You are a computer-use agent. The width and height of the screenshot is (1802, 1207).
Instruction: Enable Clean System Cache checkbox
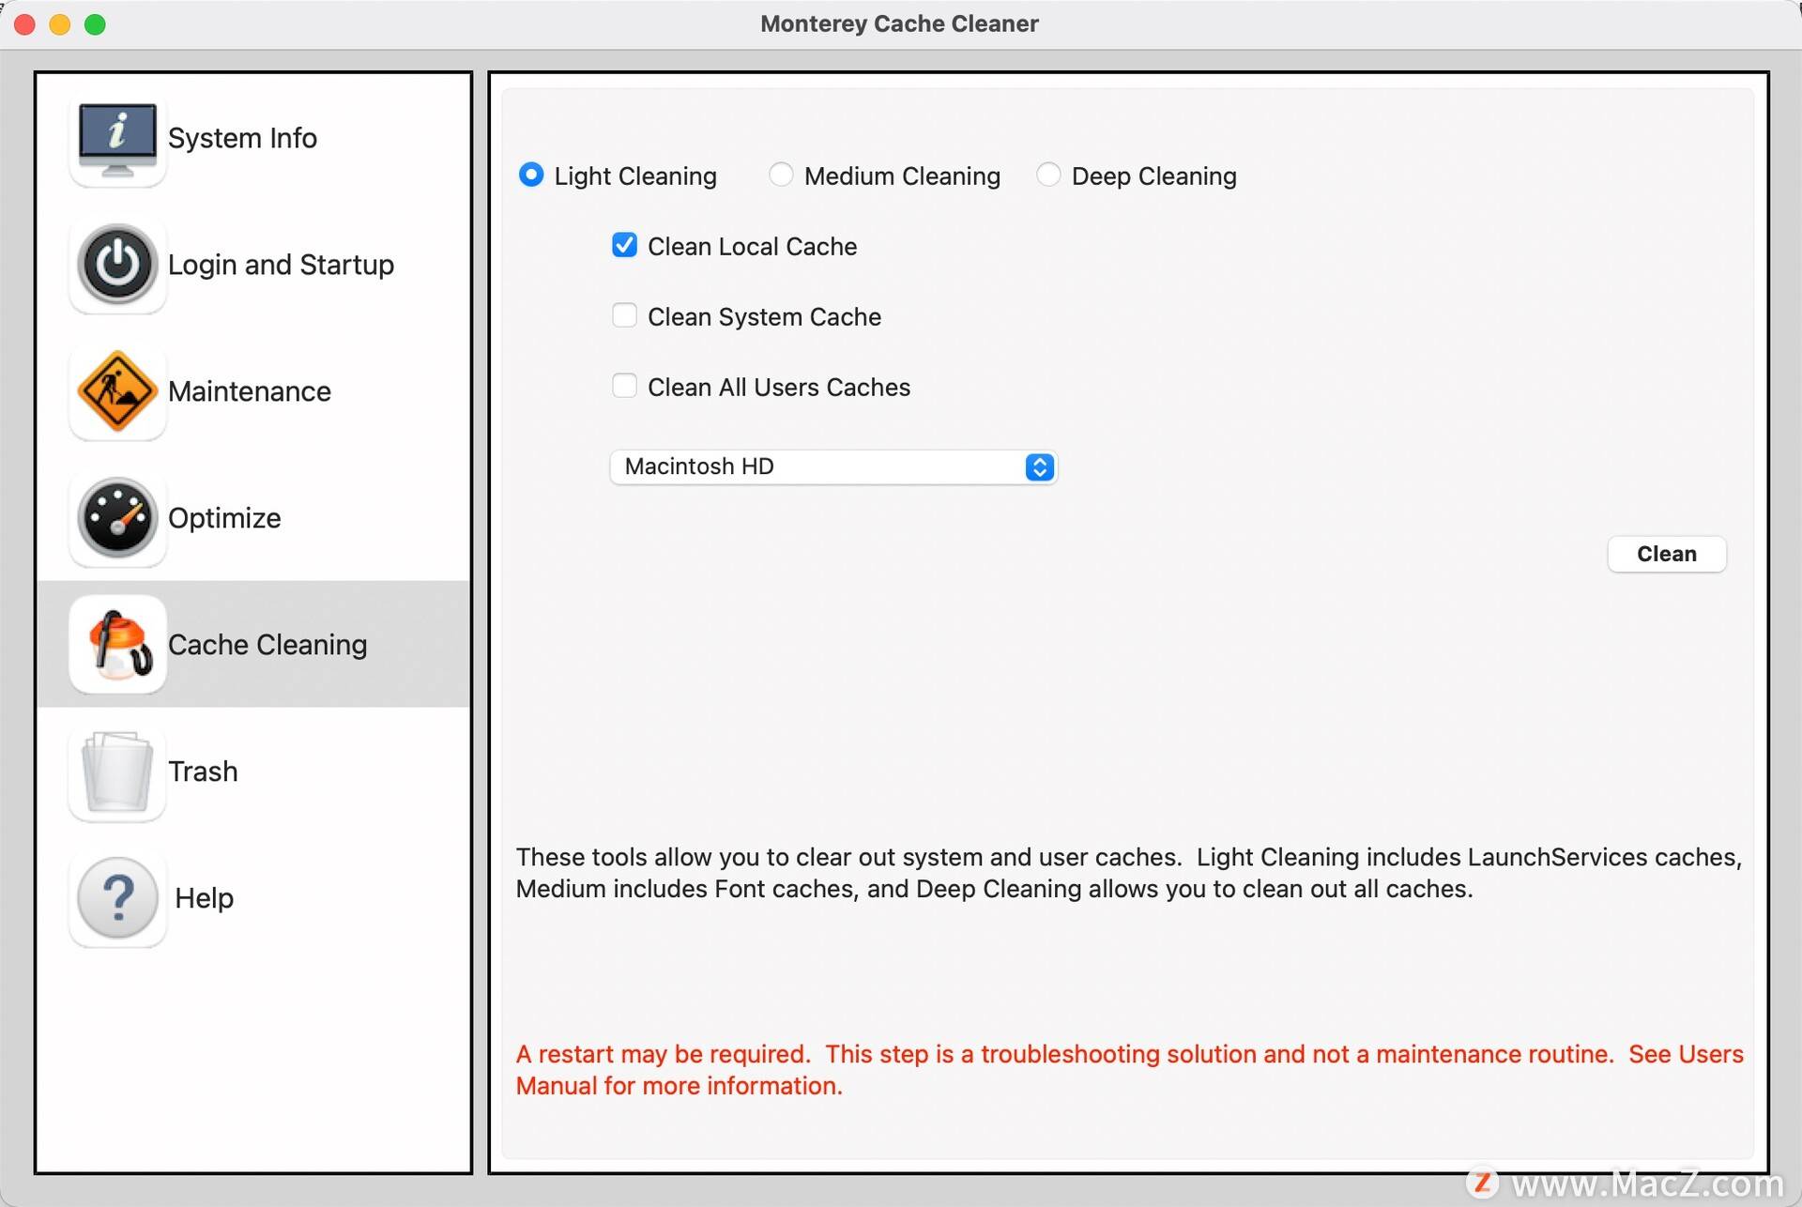622,315
